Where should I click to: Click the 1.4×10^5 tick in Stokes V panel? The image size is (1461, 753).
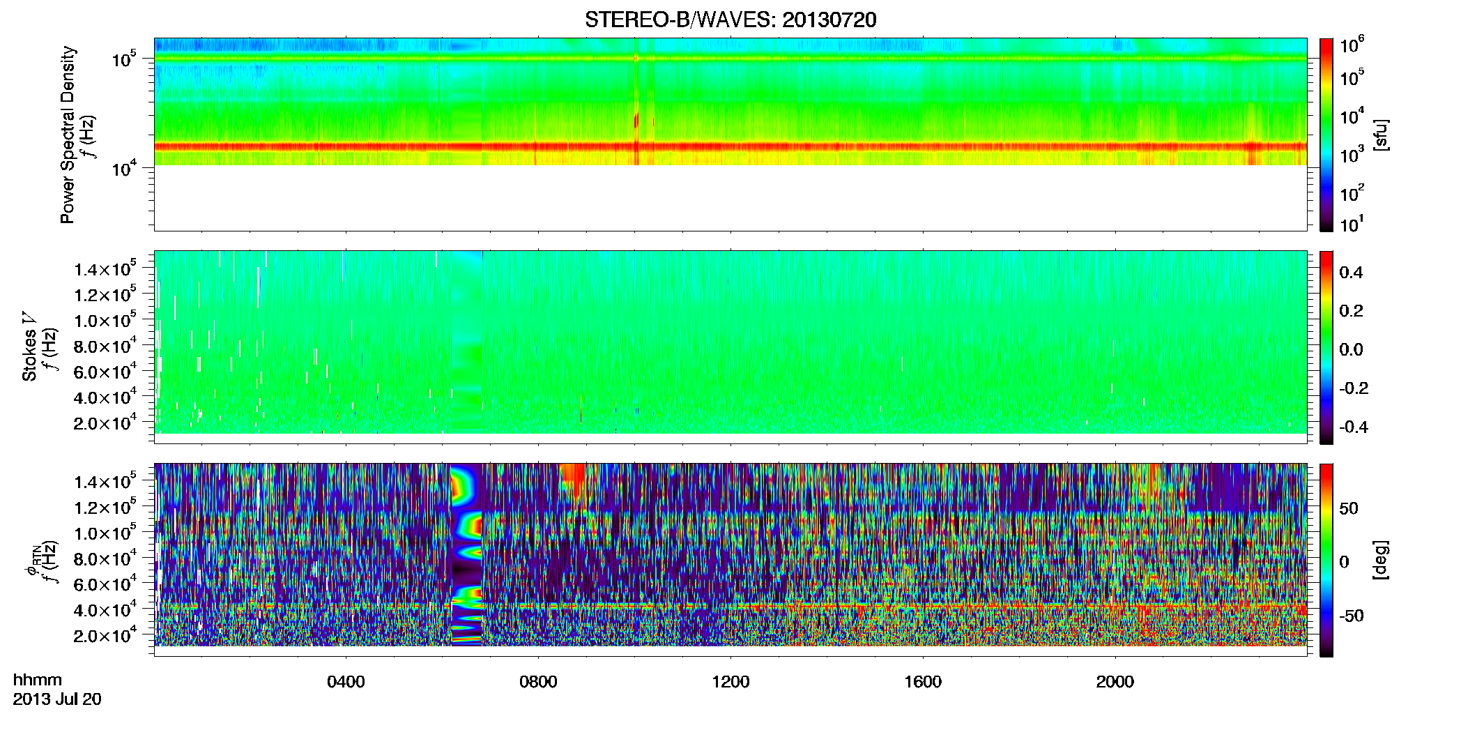105,268
